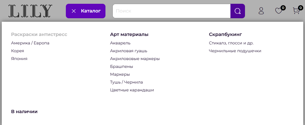
Task: Click the LILY store logo
Action: coord(30,11)
